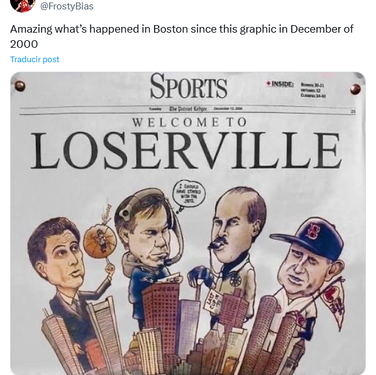
Task: Click the Red Sox pennant flag
Action: coord(333,302)
